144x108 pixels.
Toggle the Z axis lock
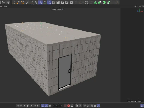49,2
